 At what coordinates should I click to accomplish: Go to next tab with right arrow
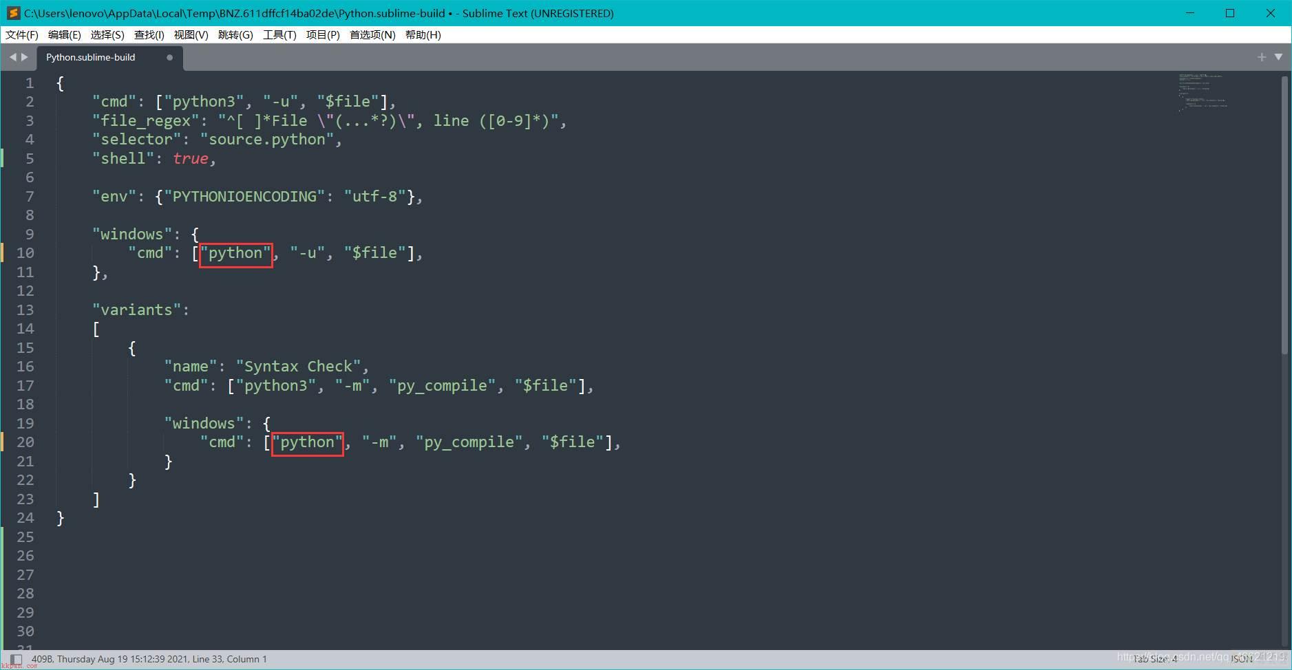pos(25,57)
